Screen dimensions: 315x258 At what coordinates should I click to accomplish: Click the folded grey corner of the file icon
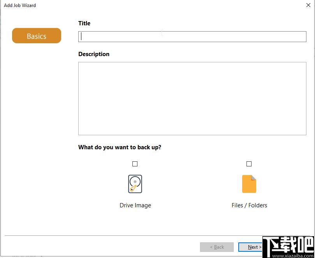coord(253,178)
